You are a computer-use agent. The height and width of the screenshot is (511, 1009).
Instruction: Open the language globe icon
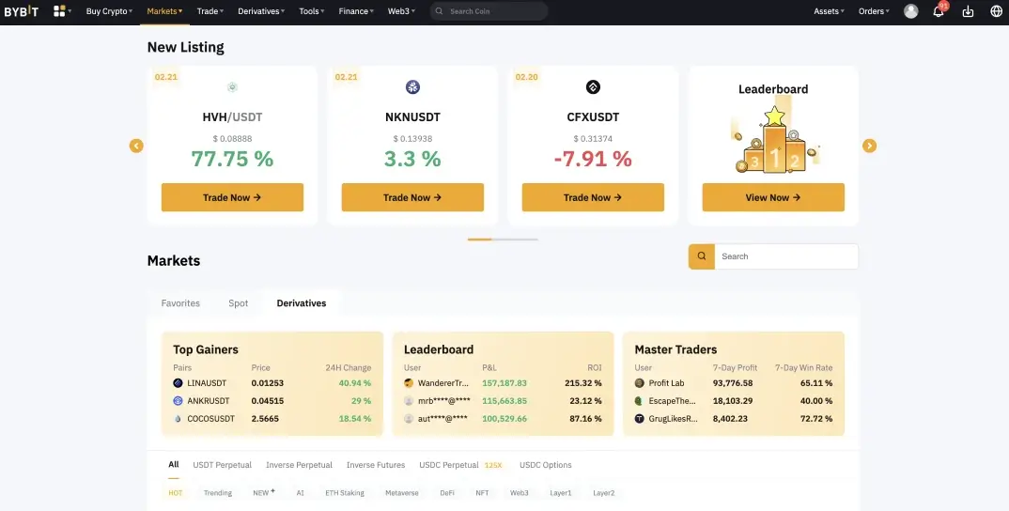coord(996,11)
